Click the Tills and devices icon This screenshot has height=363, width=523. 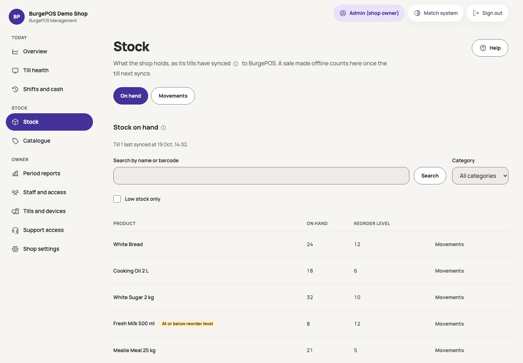coord(15,211)
